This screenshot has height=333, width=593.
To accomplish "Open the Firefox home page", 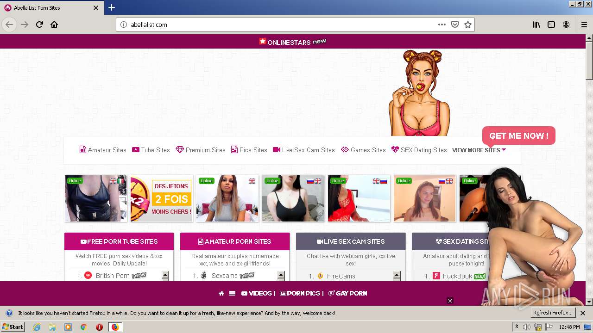I will click(x=54, y=25).
